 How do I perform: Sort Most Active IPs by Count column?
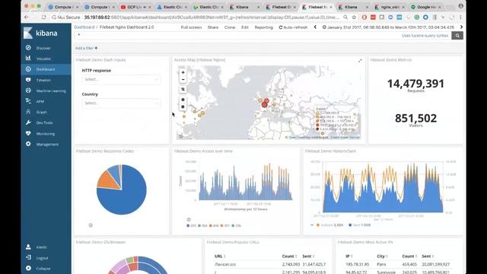point(409,256)
